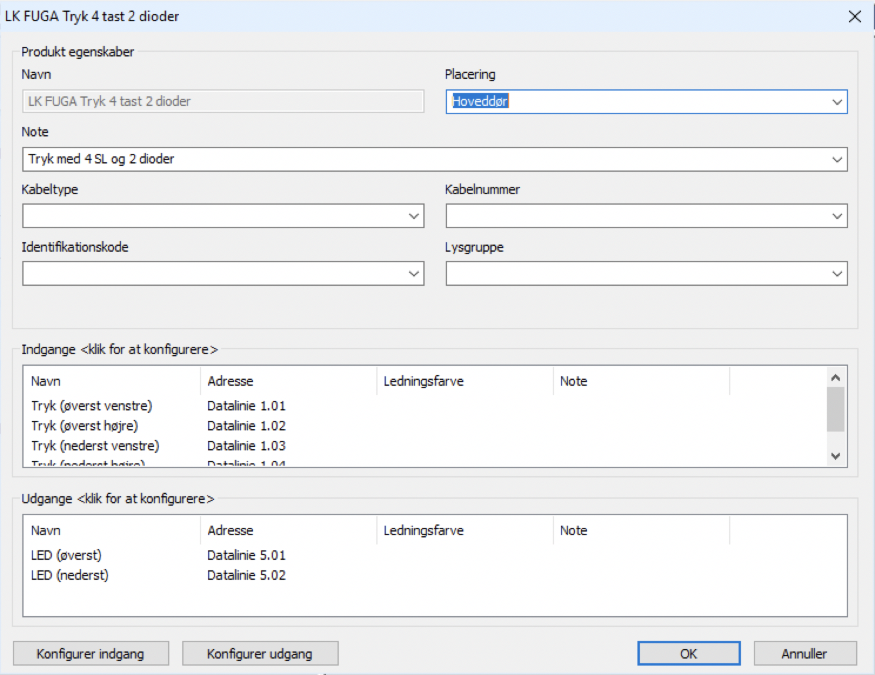The width and height of the screenshot is (875, 675).
Task: Open the Kabelnummer dropdown
Action: coord(837,216)
